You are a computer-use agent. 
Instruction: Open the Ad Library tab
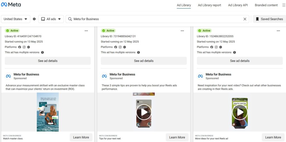[x=184, y=5]
